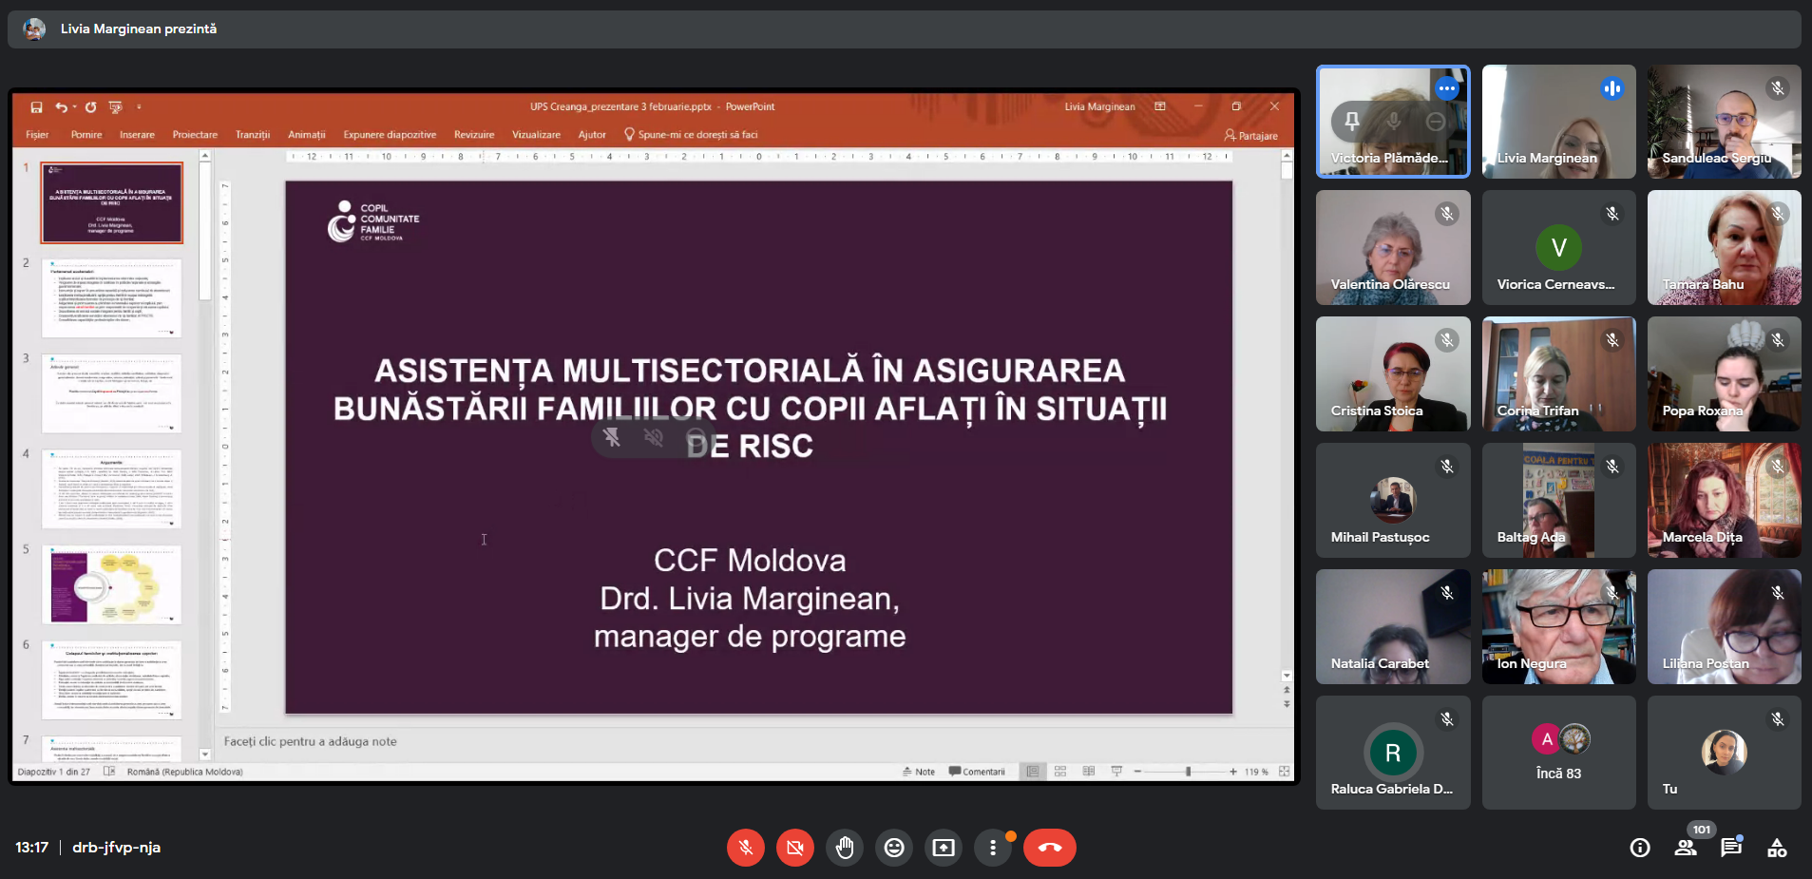Switch to the Animații ribbon tab
Viewport: 1812px width, 879px height.
pyautogui.click(x=306, y=135)
